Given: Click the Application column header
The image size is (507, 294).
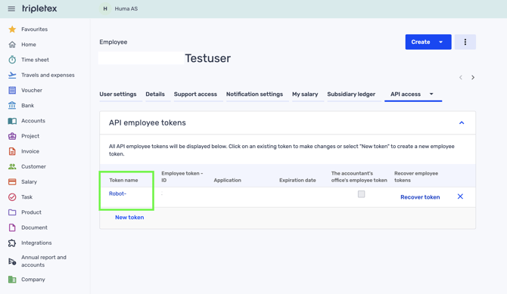Looking at the screenshot, I should point(227,181).
